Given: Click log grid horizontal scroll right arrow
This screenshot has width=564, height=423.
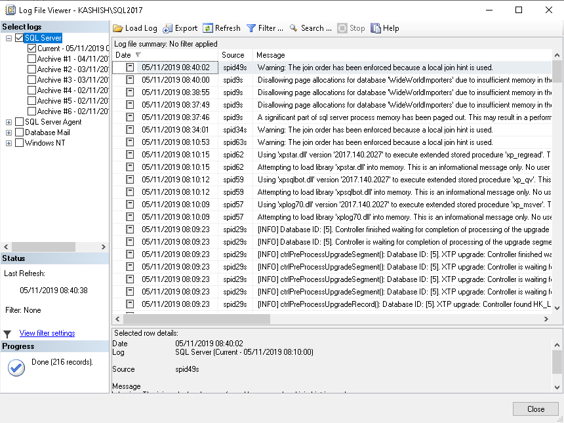Looking at the screenshot, I should (x=546, y=319).
